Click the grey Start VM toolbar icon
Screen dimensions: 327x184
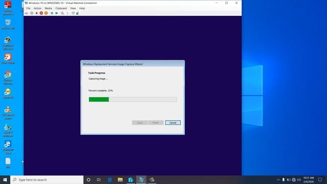32,13
